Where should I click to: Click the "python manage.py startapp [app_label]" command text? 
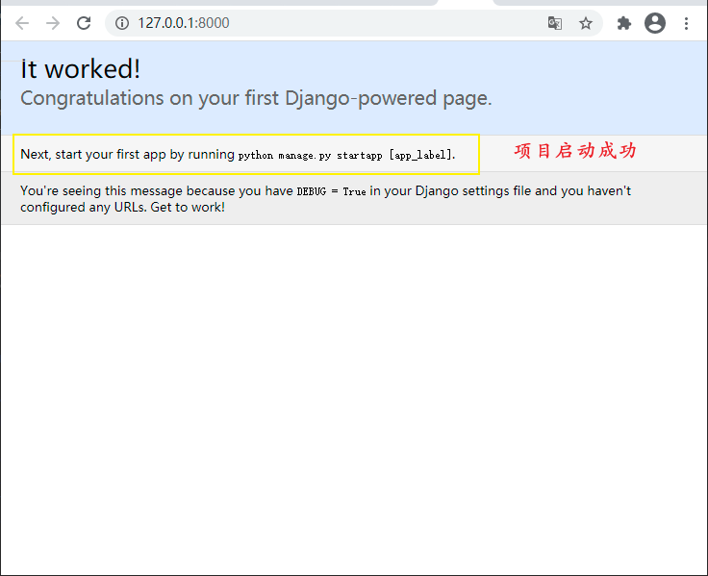(345, 155)
